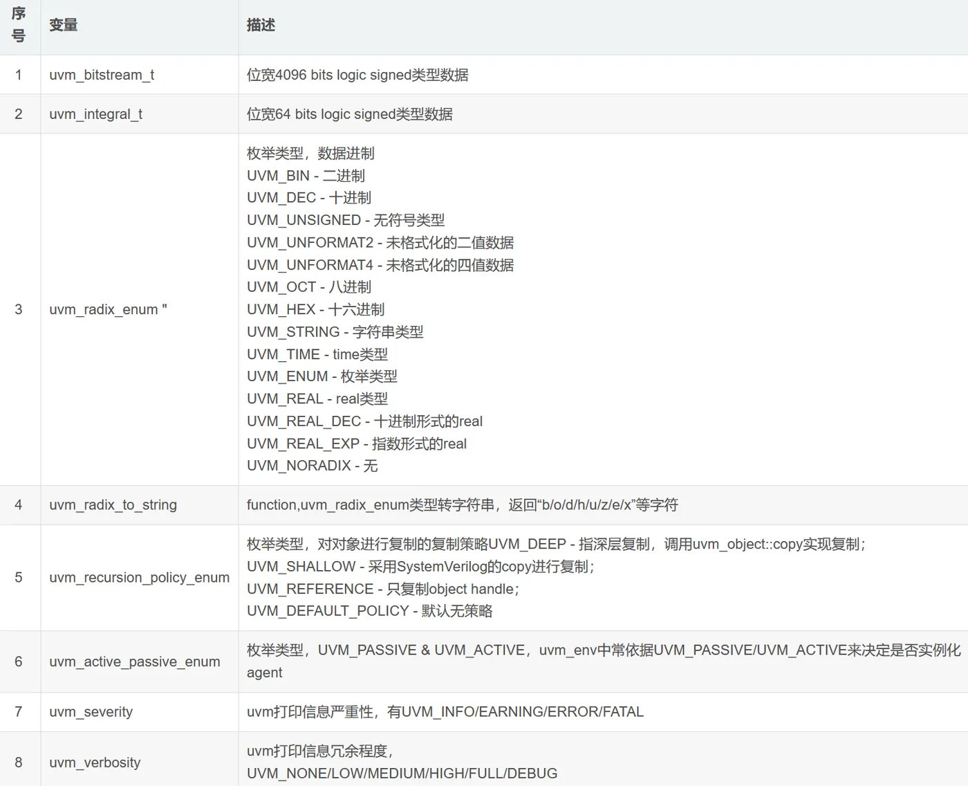Click the uvm打印信息冗余程度 line
Viewport: 968px width, 786px height.
click(320, 751)
